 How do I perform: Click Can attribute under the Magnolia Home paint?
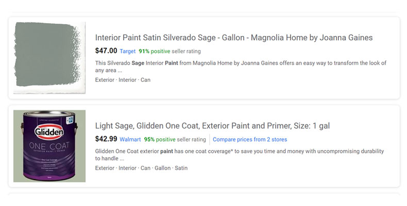[x=146, y=80]
